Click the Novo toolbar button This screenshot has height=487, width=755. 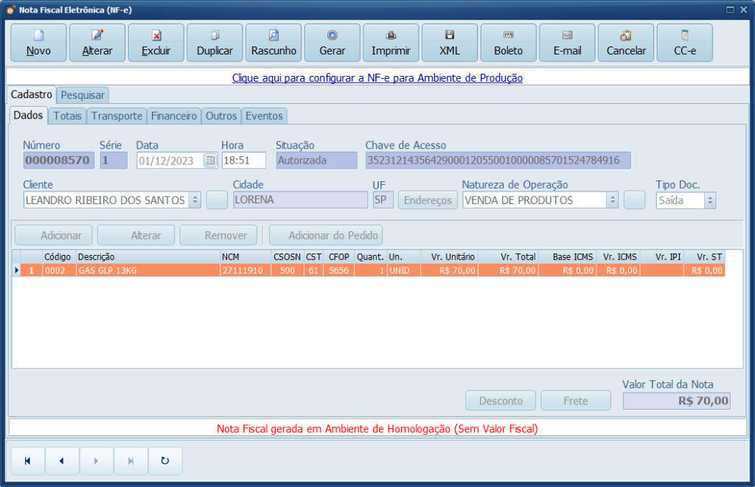click(38, 43)
